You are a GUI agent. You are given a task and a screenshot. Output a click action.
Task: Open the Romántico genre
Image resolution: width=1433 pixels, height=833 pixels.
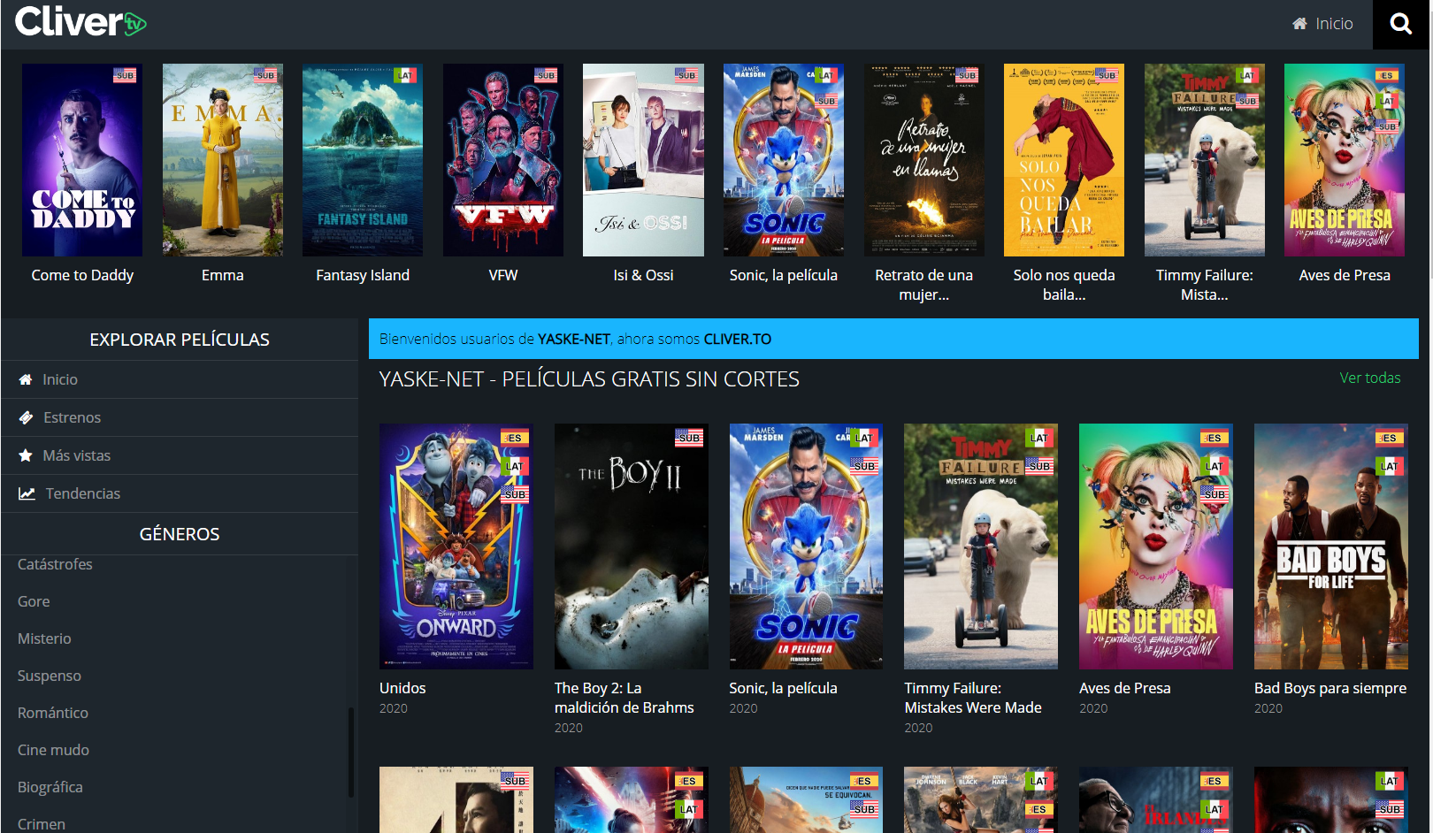[x=53, y=713]
